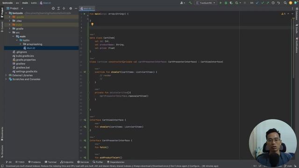Click the Stop button in toolbar
The image size is (299, 168).
click(245, 3)
